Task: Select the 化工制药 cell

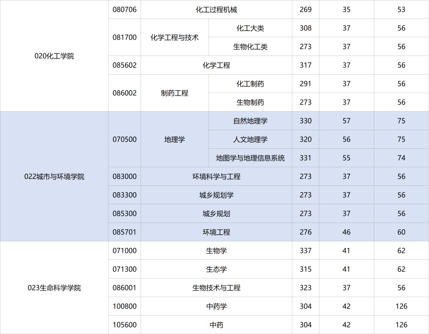Action: [x=250, y=84]
